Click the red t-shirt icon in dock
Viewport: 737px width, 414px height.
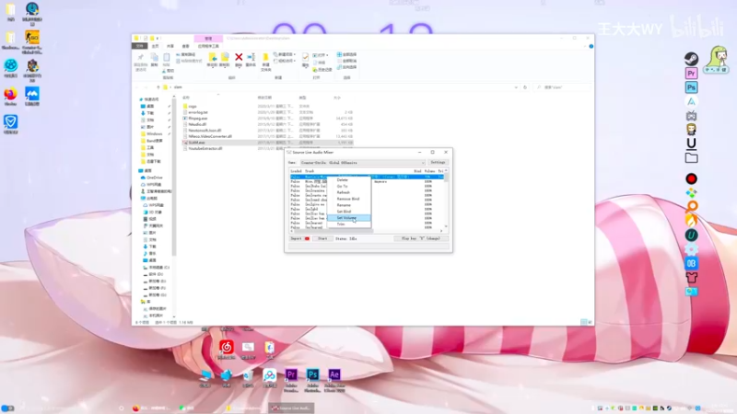click(x=691, y=278)
